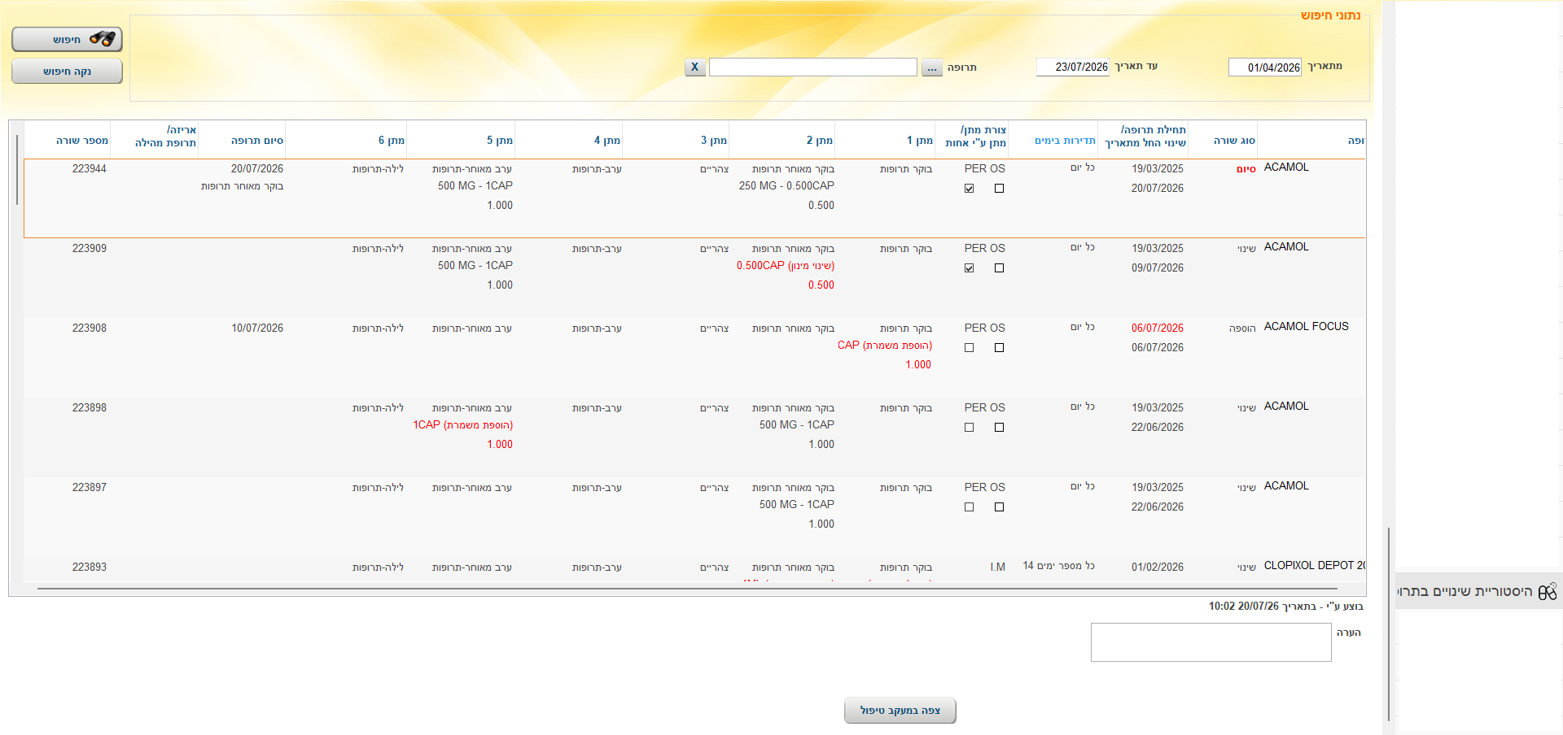Click the 'מתן 3' column header
This screenshot has height=735, width=1563.
click(714, 141)
